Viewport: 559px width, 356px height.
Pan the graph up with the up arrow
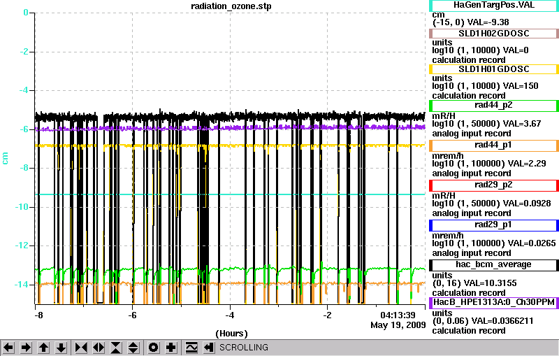pyautogui.click(x=43, y=347)
